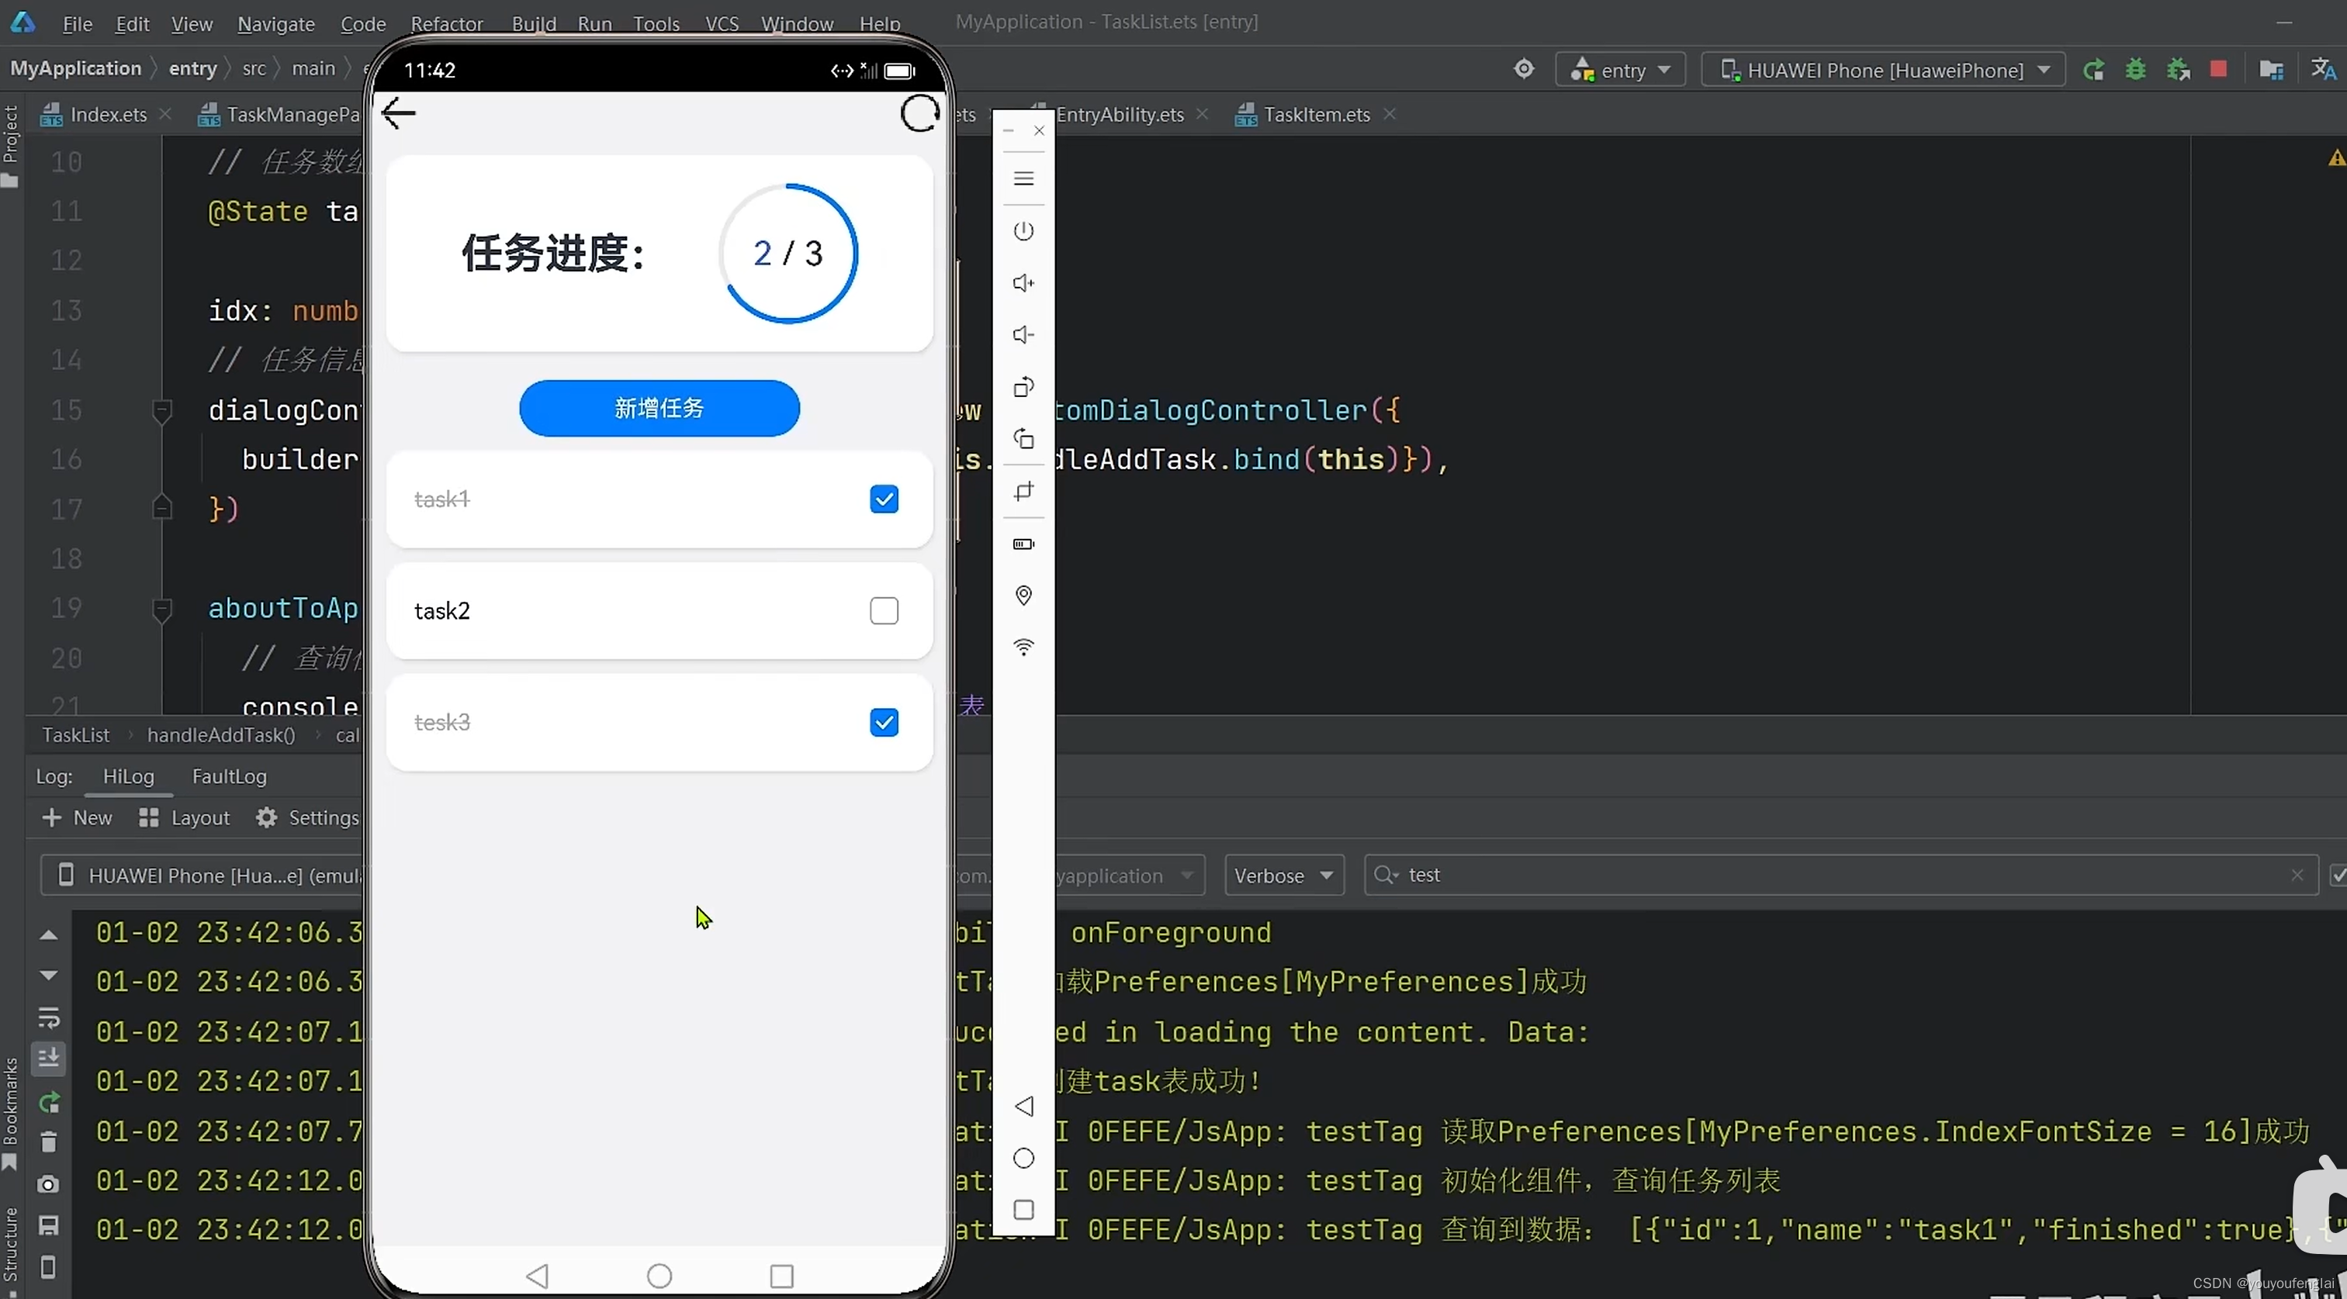Image resolution: width=2347 pixels, height=1299 pixels.
Task: Switch to the TaskItem.ets tab
Action: coord(1317,115)
